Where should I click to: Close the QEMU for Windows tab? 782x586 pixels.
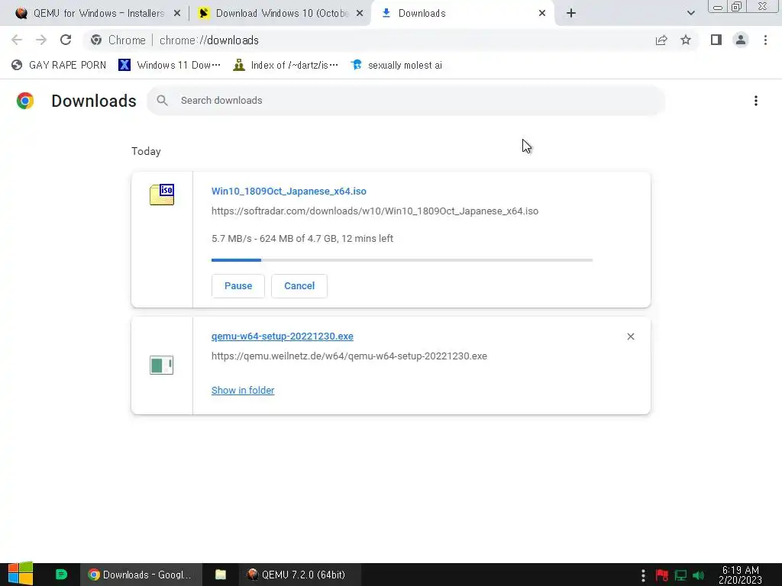[x=177, y=14]
